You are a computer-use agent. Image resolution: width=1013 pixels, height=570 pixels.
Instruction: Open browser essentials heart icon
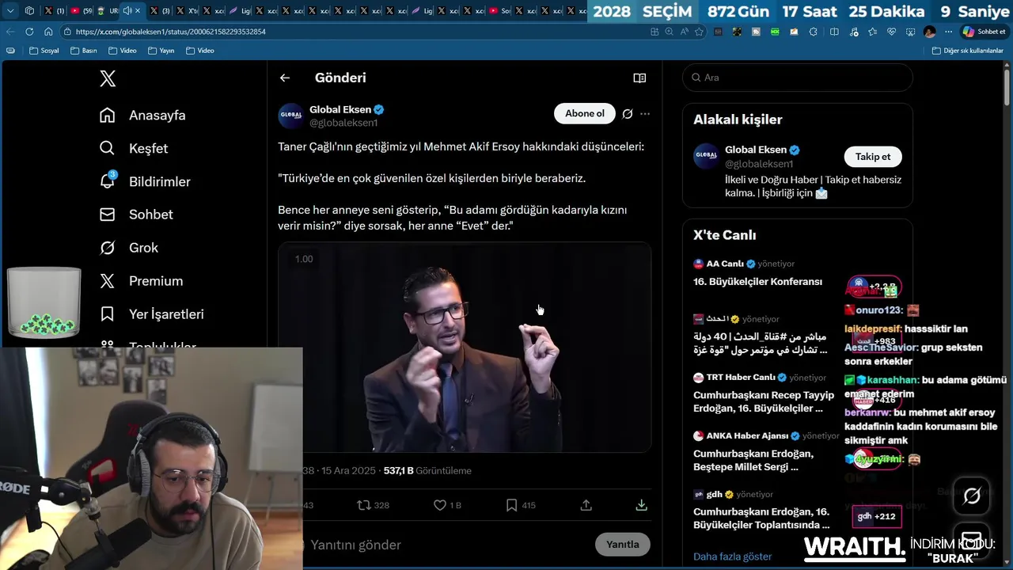891,32
